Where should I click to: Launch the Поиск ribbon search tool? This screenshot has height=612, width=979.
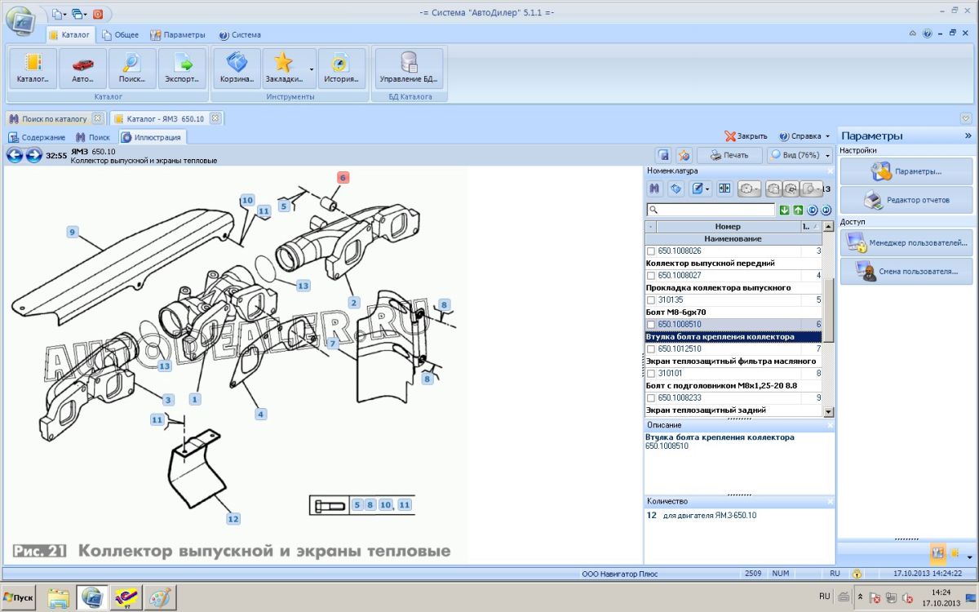132,69
